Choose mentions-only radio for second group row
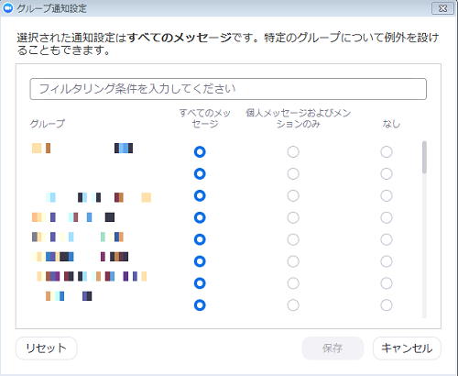458x376 pixels. 293,174
